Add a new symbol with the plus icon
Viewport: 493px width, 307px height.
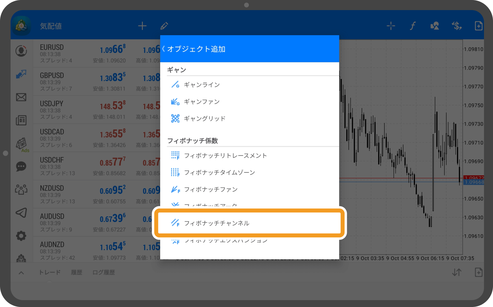coord(142,26)
